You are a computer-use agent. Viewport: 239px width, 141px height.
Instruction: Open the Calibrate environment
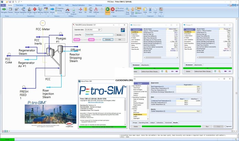pos(96,10)
